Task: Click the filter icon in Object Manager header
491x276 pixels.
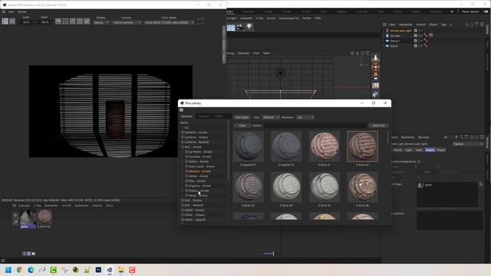Action: pos(476,25)
